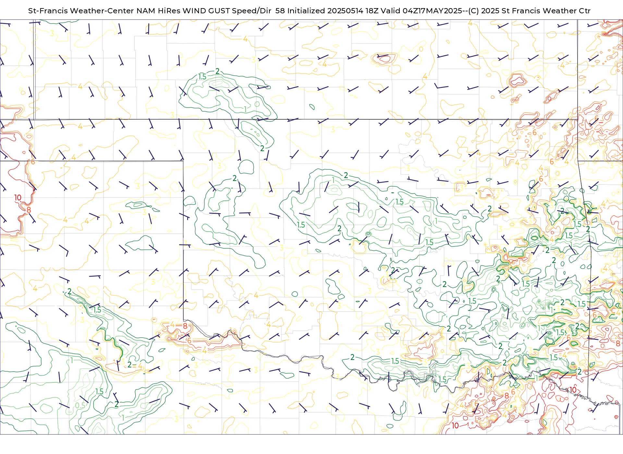
Task: Click "(C) 2025 St Francis Weather Ctr" text
Action: pyautogui.click(x=529, y=11)
